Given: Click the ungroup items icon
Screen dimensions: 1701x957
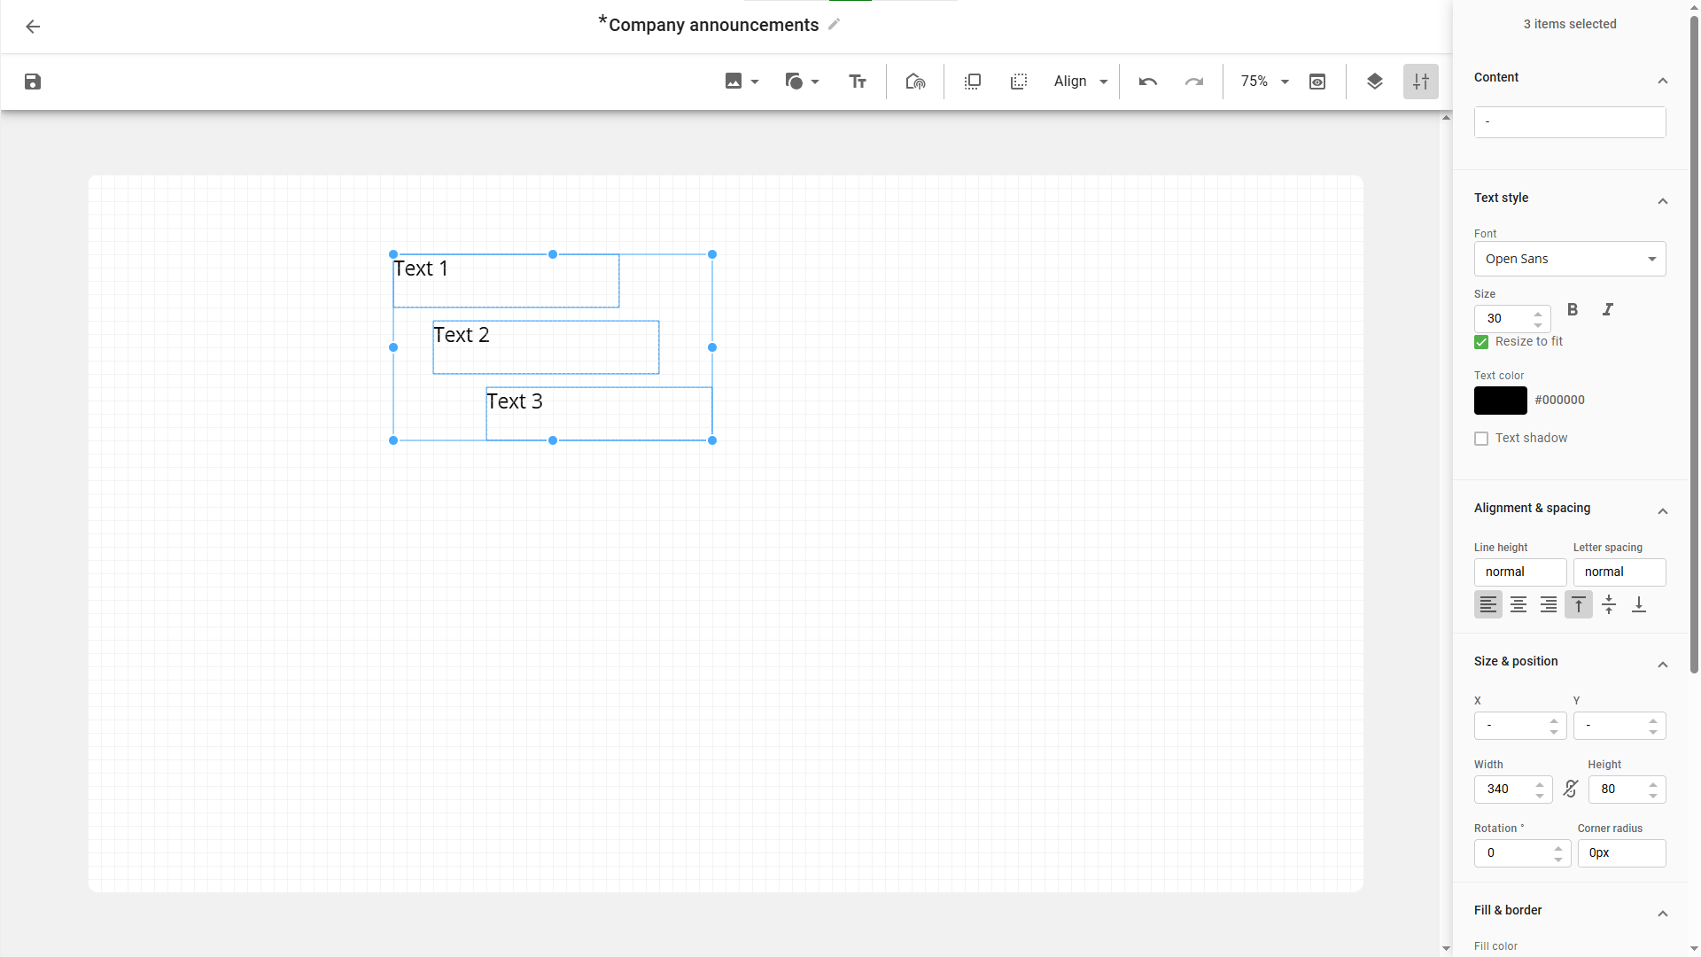Looking at the screenshot, I should coord(1019,82).
